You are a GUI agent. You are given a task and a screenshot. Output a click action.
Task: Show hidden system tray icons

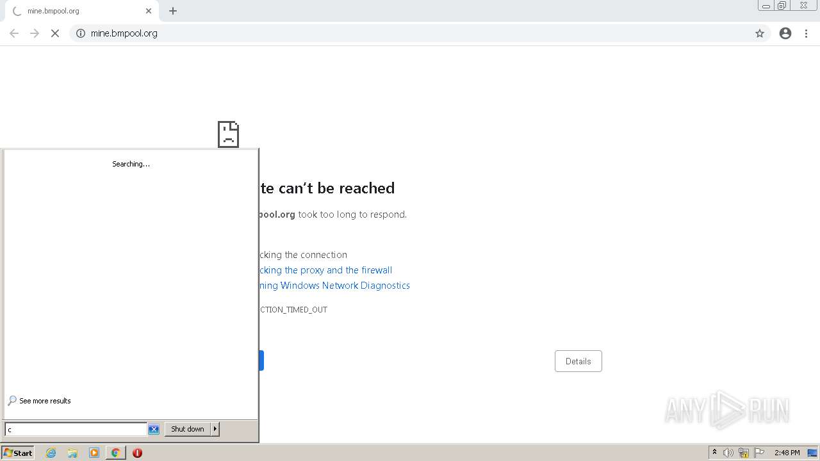point(714,453)
